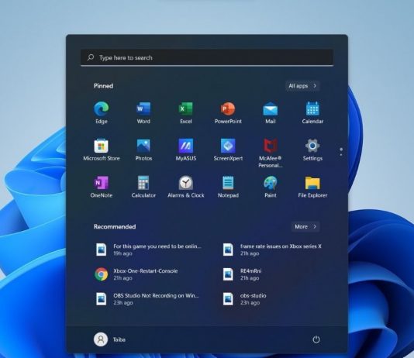Open the ScreenXpert app
Viewport: 414px width, 358px height.
click(x=228, y=150)
